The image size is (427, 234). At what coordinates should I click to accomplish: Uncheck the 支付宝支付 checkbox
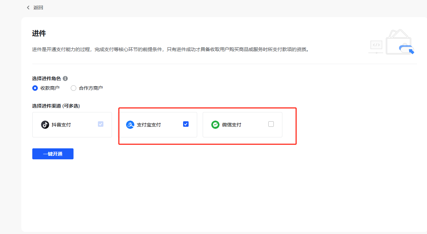[x=186, y=124]
